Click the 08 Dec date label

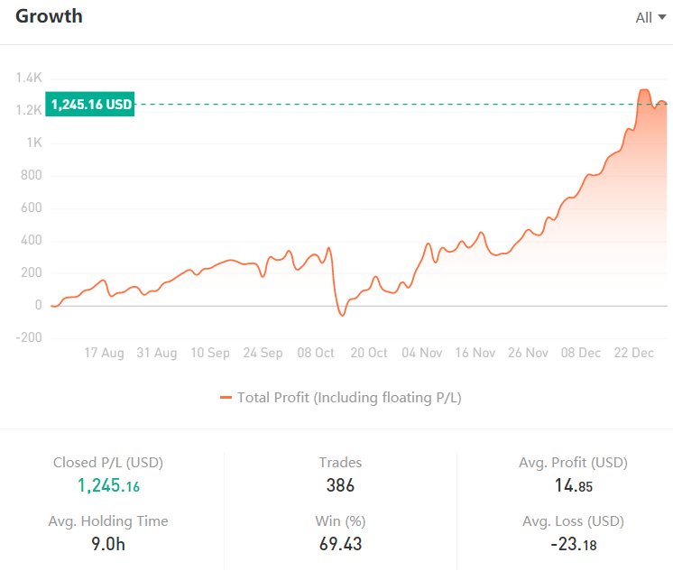(x=581, y=353)
